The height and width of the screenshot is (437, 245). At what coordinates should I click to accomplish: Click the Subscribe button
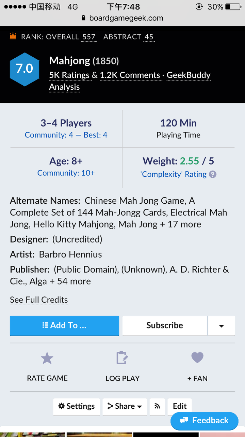coord(165,325)
